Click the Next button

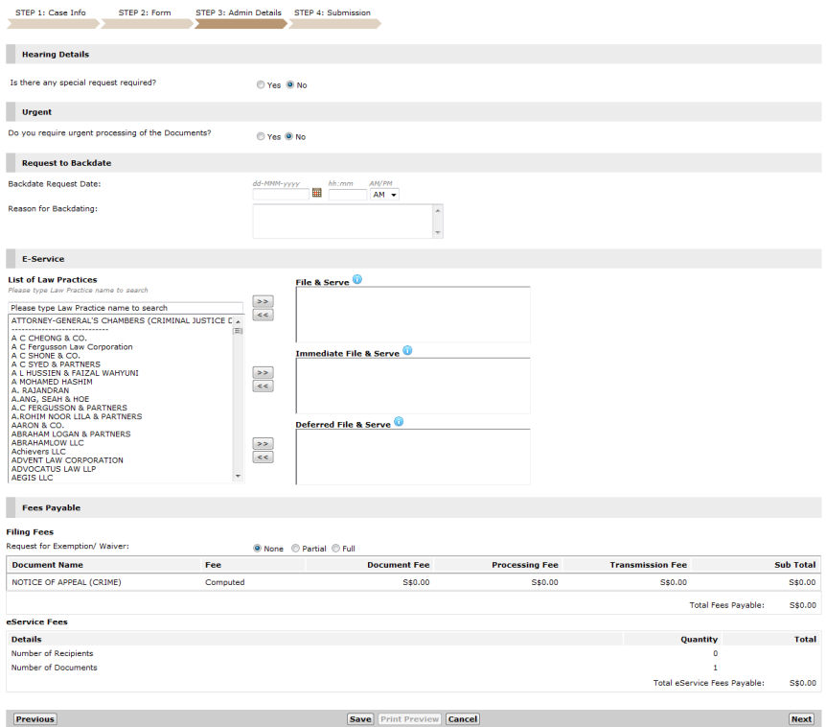pyautogui.click(x=801, y=719)
